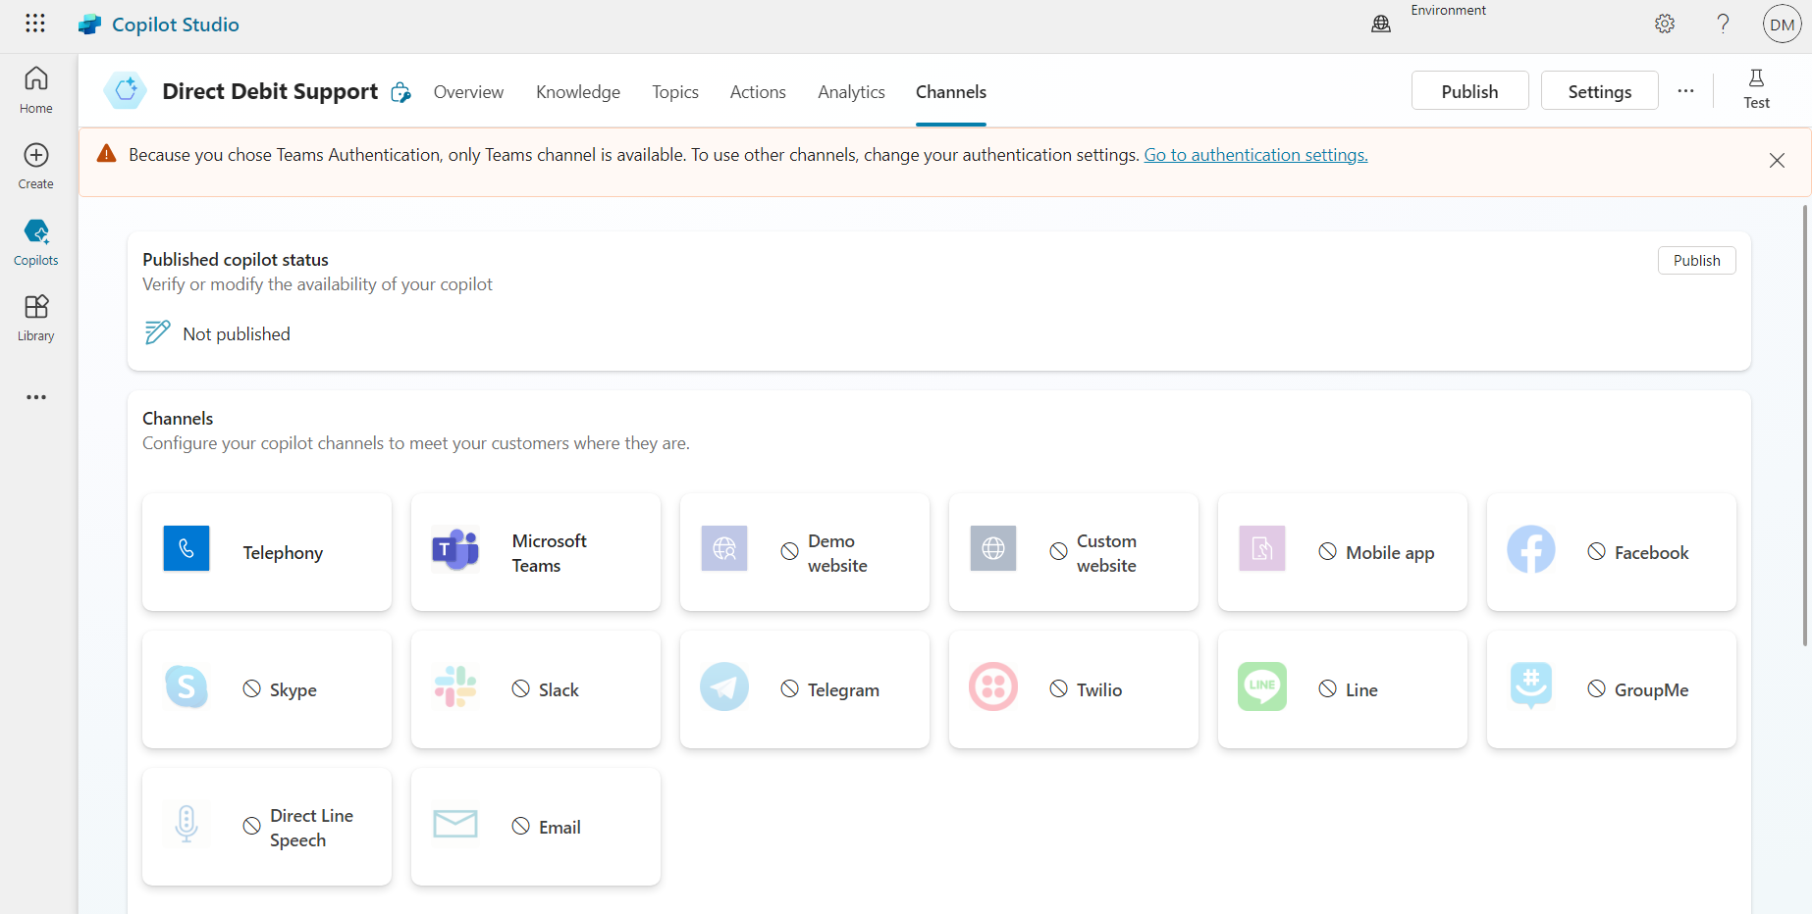The height and width of the screenshot is (914, 1812).
Task: Dismiss the Teams Authentication warning banner
Action: point(1777,160)
